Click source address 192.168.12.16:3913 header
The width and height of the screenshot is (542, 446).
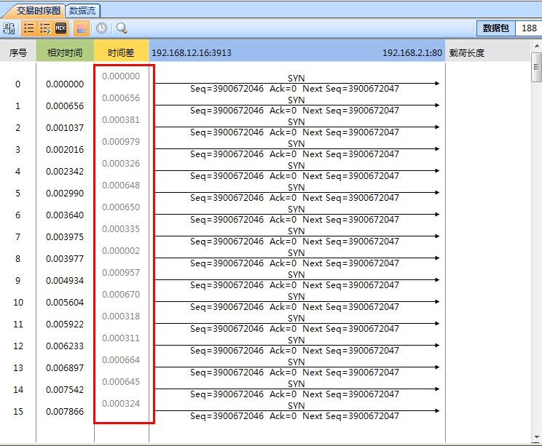pyautogui.click(x=191, y=52)
